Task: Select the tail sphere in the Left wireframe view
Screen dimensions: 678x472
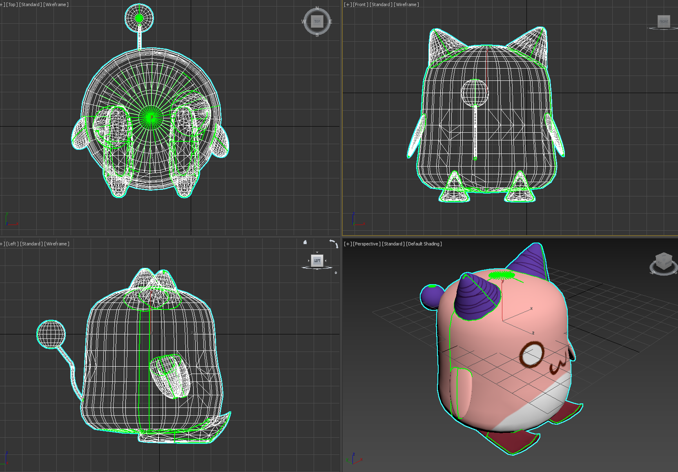Action: [x=51, y=334]
